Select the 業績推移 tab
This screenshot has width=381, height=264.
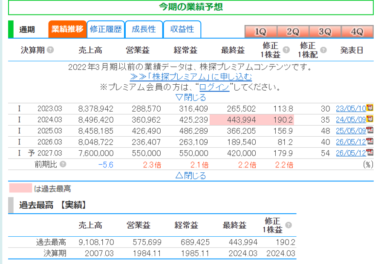pos(67,29)
